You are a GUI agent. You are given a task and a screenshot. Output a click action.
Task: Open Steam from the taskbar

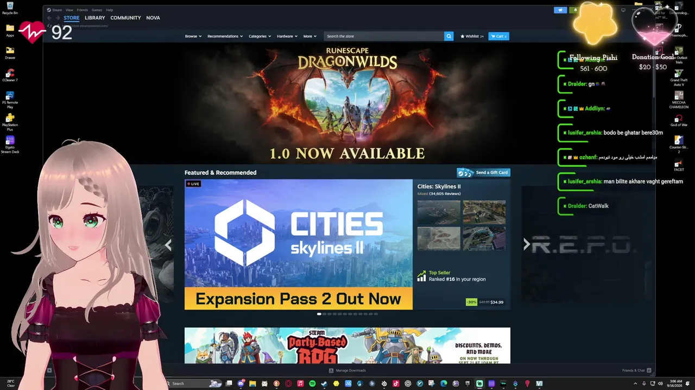point(324,383)
